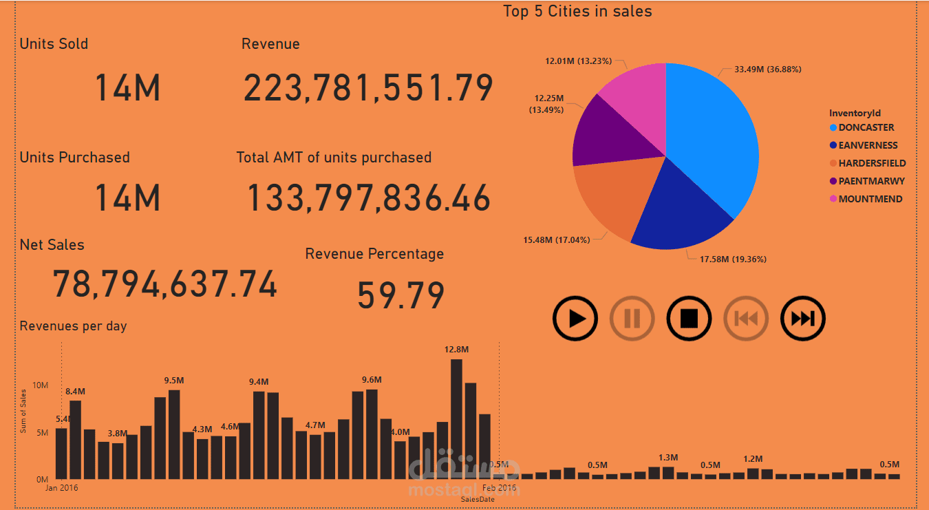
Task: Click the Stop button
Action: tap(689, 318)
